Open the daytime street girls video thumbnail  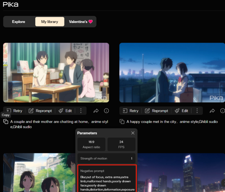[x=39, y=172]
